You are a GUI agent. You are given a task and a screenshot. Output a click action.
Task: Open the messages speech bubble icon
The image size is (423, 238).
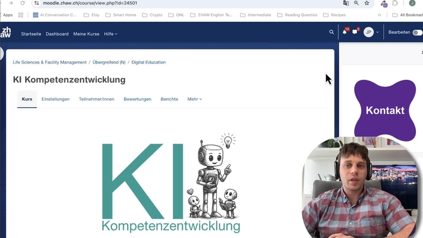click(x=355, y=32)
